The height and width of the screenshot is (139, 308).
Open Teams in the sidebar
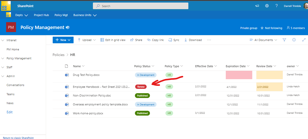click(x=10, y=94)
